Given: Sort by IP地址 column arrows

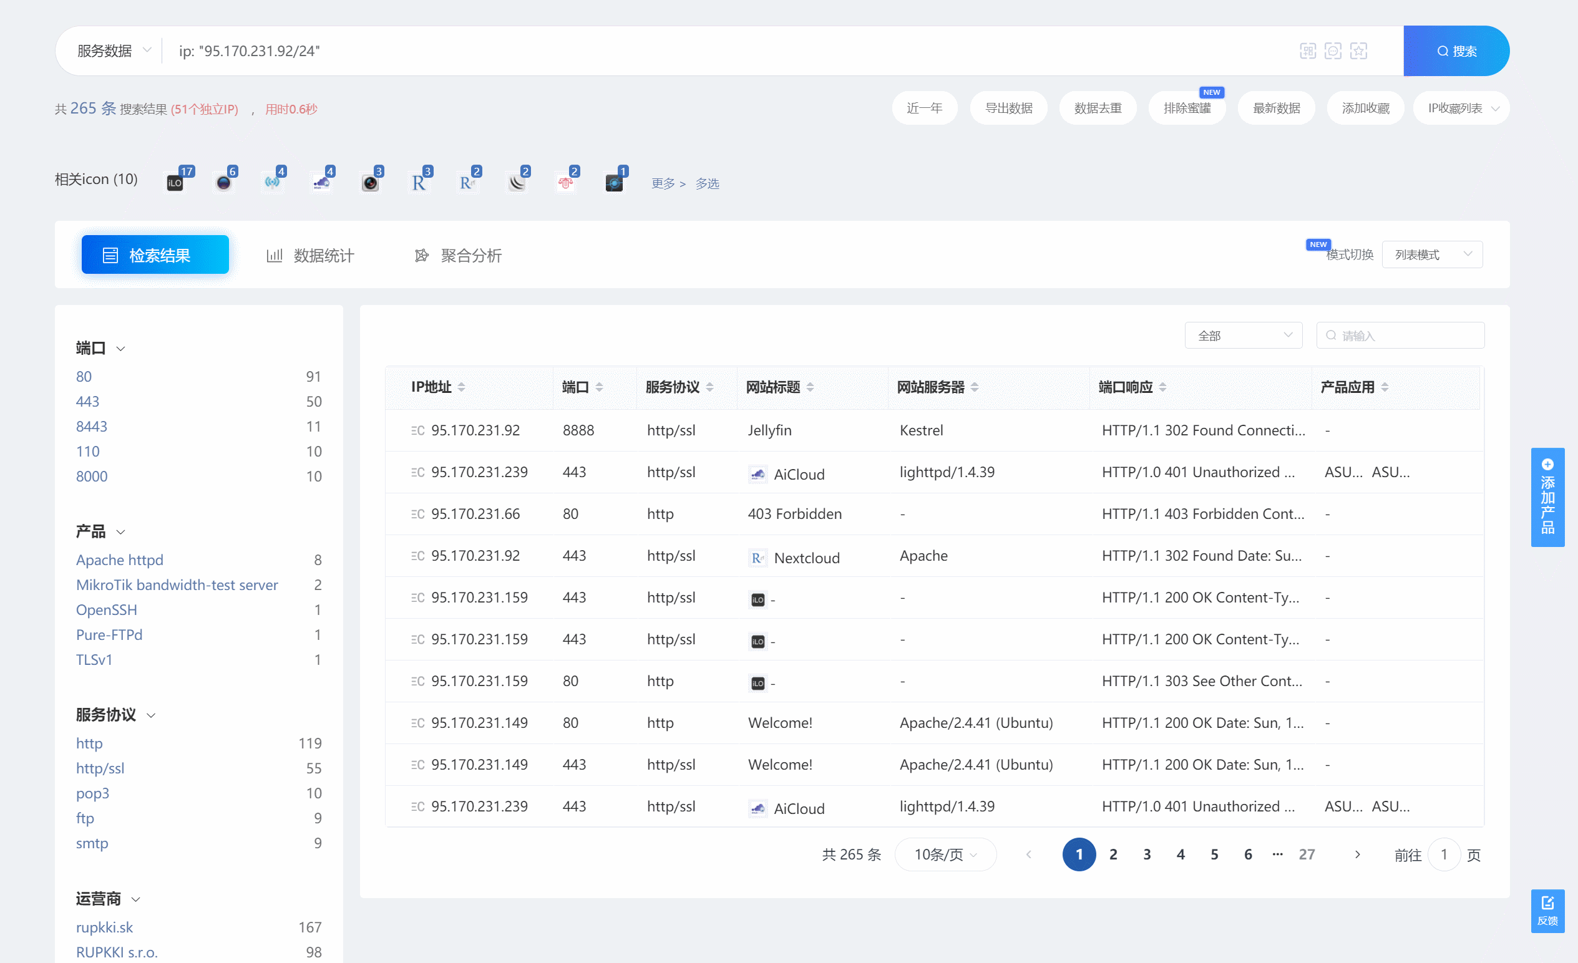Looking at the screenshot, I should 462,387.
